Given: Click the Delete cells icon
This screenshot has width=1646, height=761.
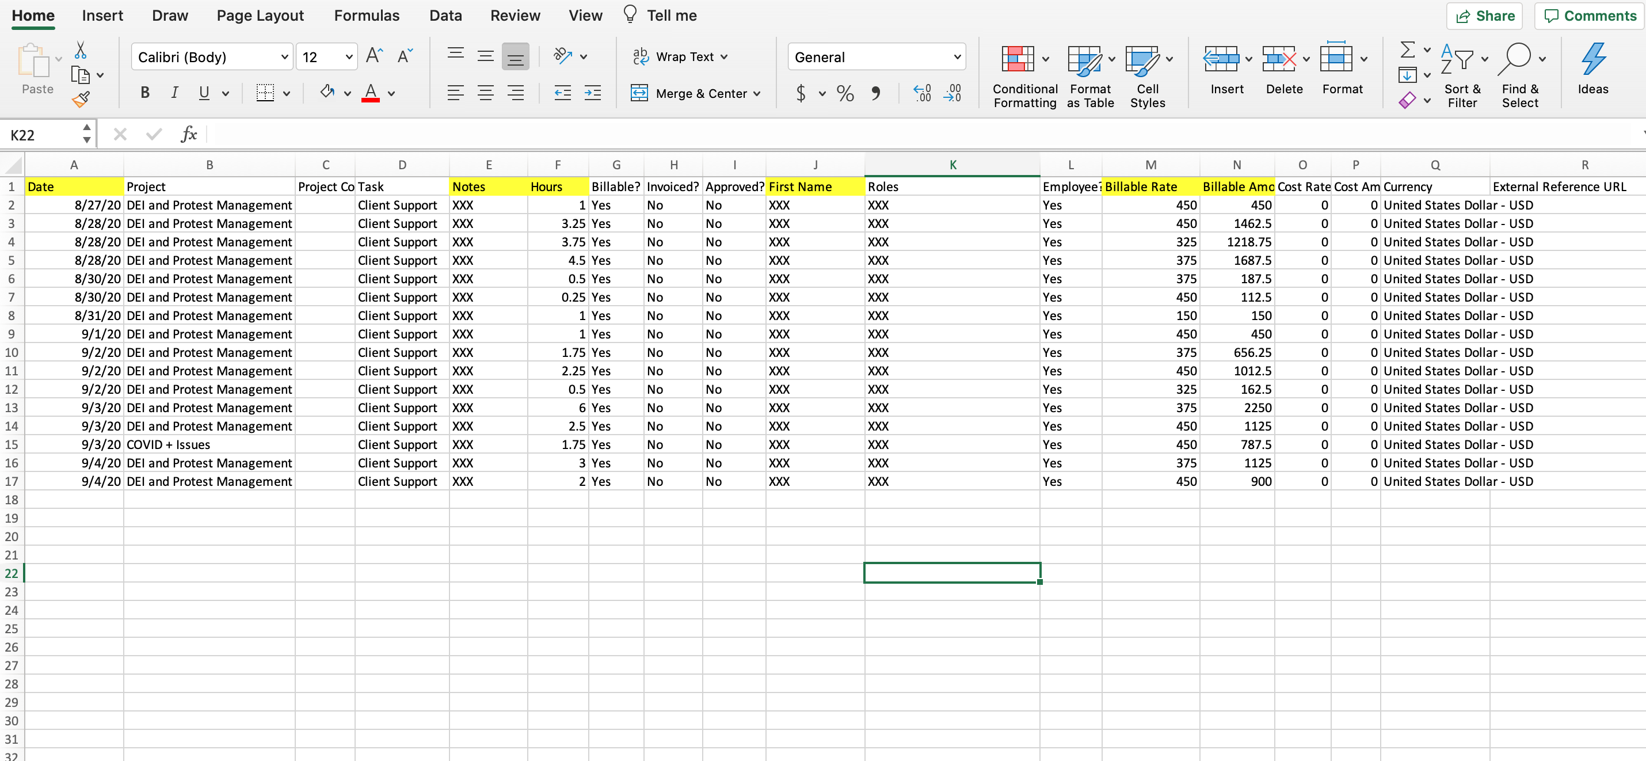Looking at the screenshot, I should click(1279, 59).
